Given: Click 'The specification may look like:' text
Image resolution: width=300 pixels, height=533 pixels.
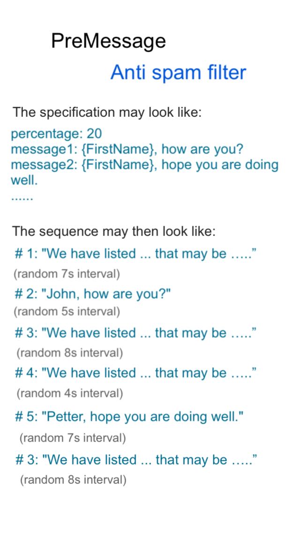Looking at the screenshot, I should (x=107, y=112).
